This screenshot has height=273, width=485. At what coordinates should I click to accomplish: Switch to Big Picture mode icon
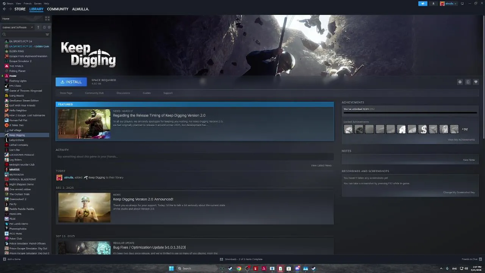462,3
